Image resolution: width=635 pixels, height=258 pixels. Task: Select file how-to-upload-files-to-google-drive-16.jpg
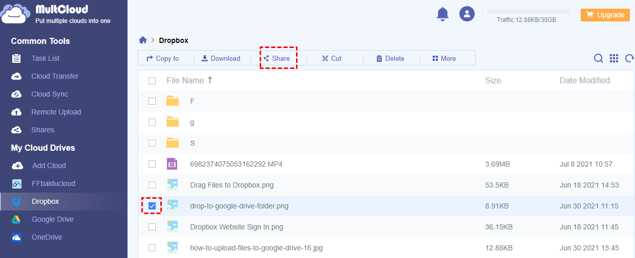(x=256, y=248)
